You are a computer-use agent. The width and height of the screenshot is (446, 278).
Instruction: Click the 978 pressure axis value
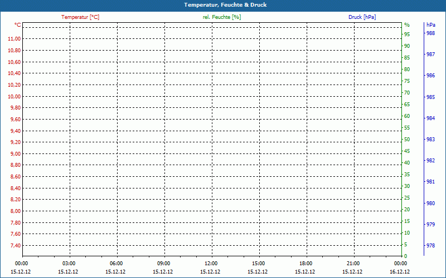pyautogui.click(x=430, y=246)
